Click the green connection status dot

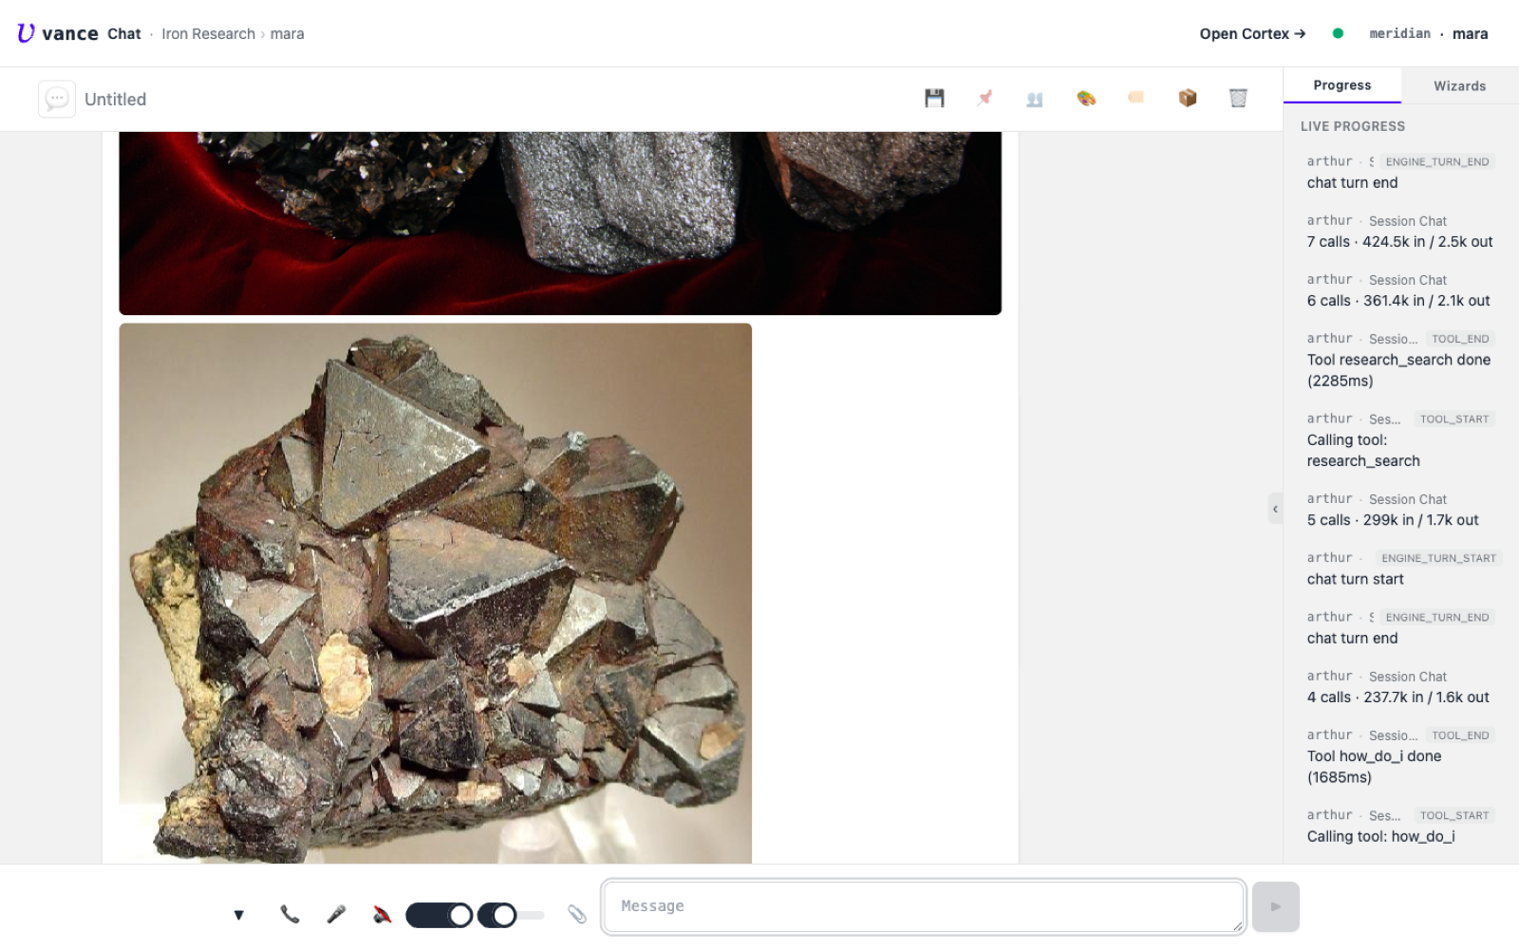[1338, 33]
